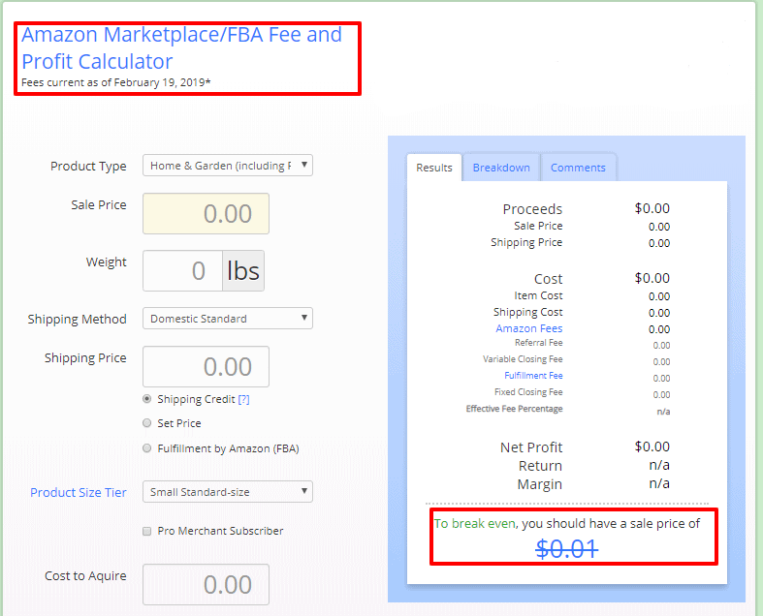Click the "Return" label in Results

540,466
